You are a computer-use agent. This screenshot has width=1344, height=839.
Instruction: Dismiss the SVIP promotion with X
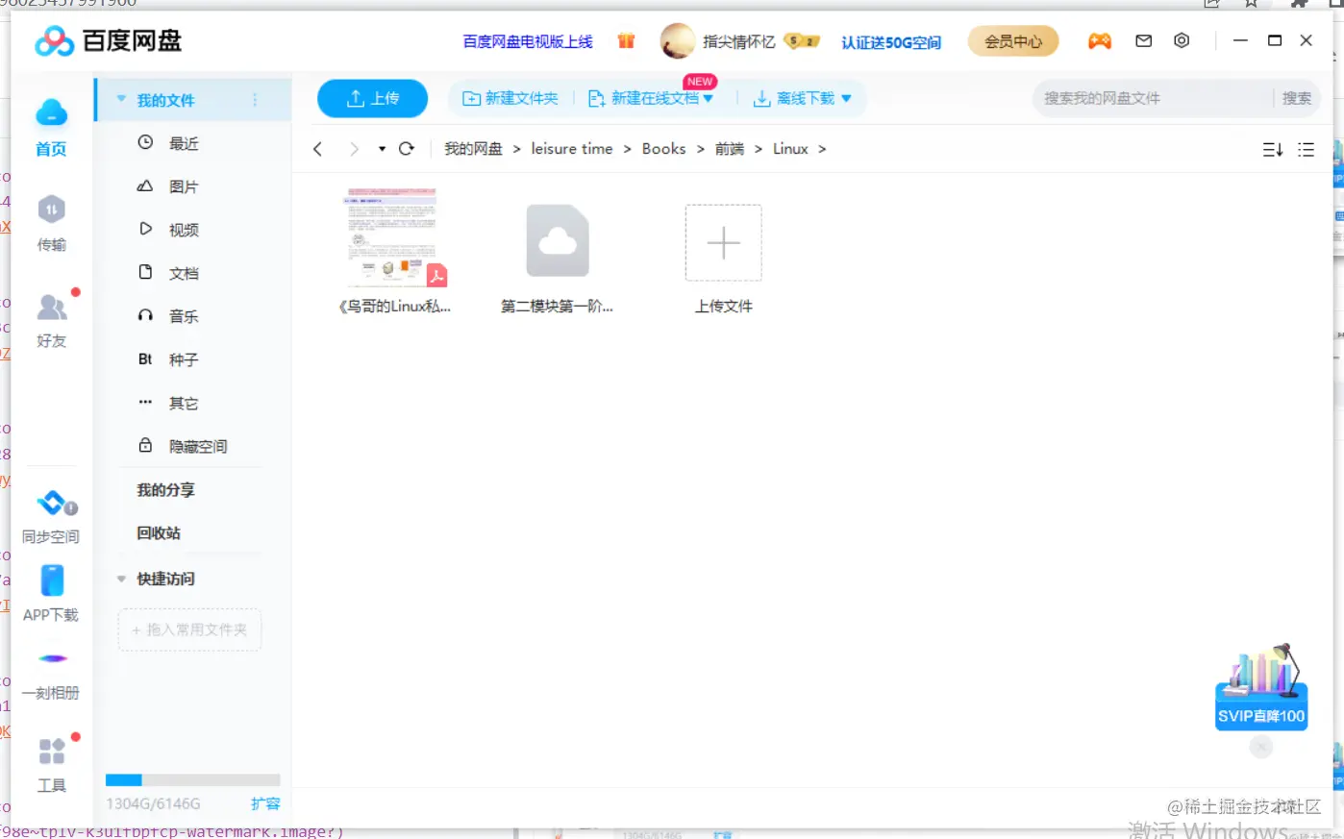pyautogui.click(x=1261, y=747)
